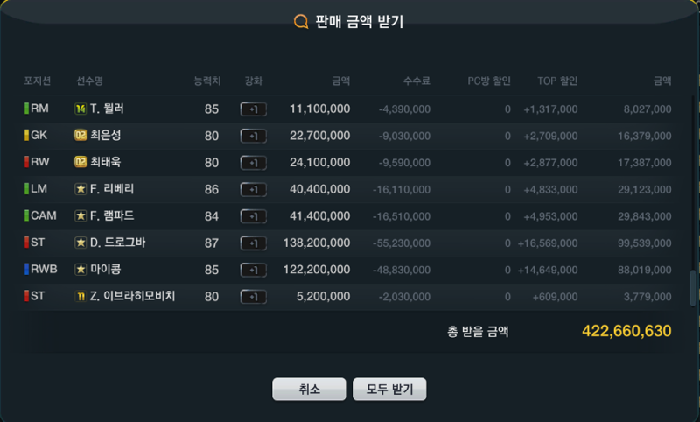The width and height of the screenshot is (700, 422).
Task: Click the list scrollbar thumb on the right
Action: [693, 288]
